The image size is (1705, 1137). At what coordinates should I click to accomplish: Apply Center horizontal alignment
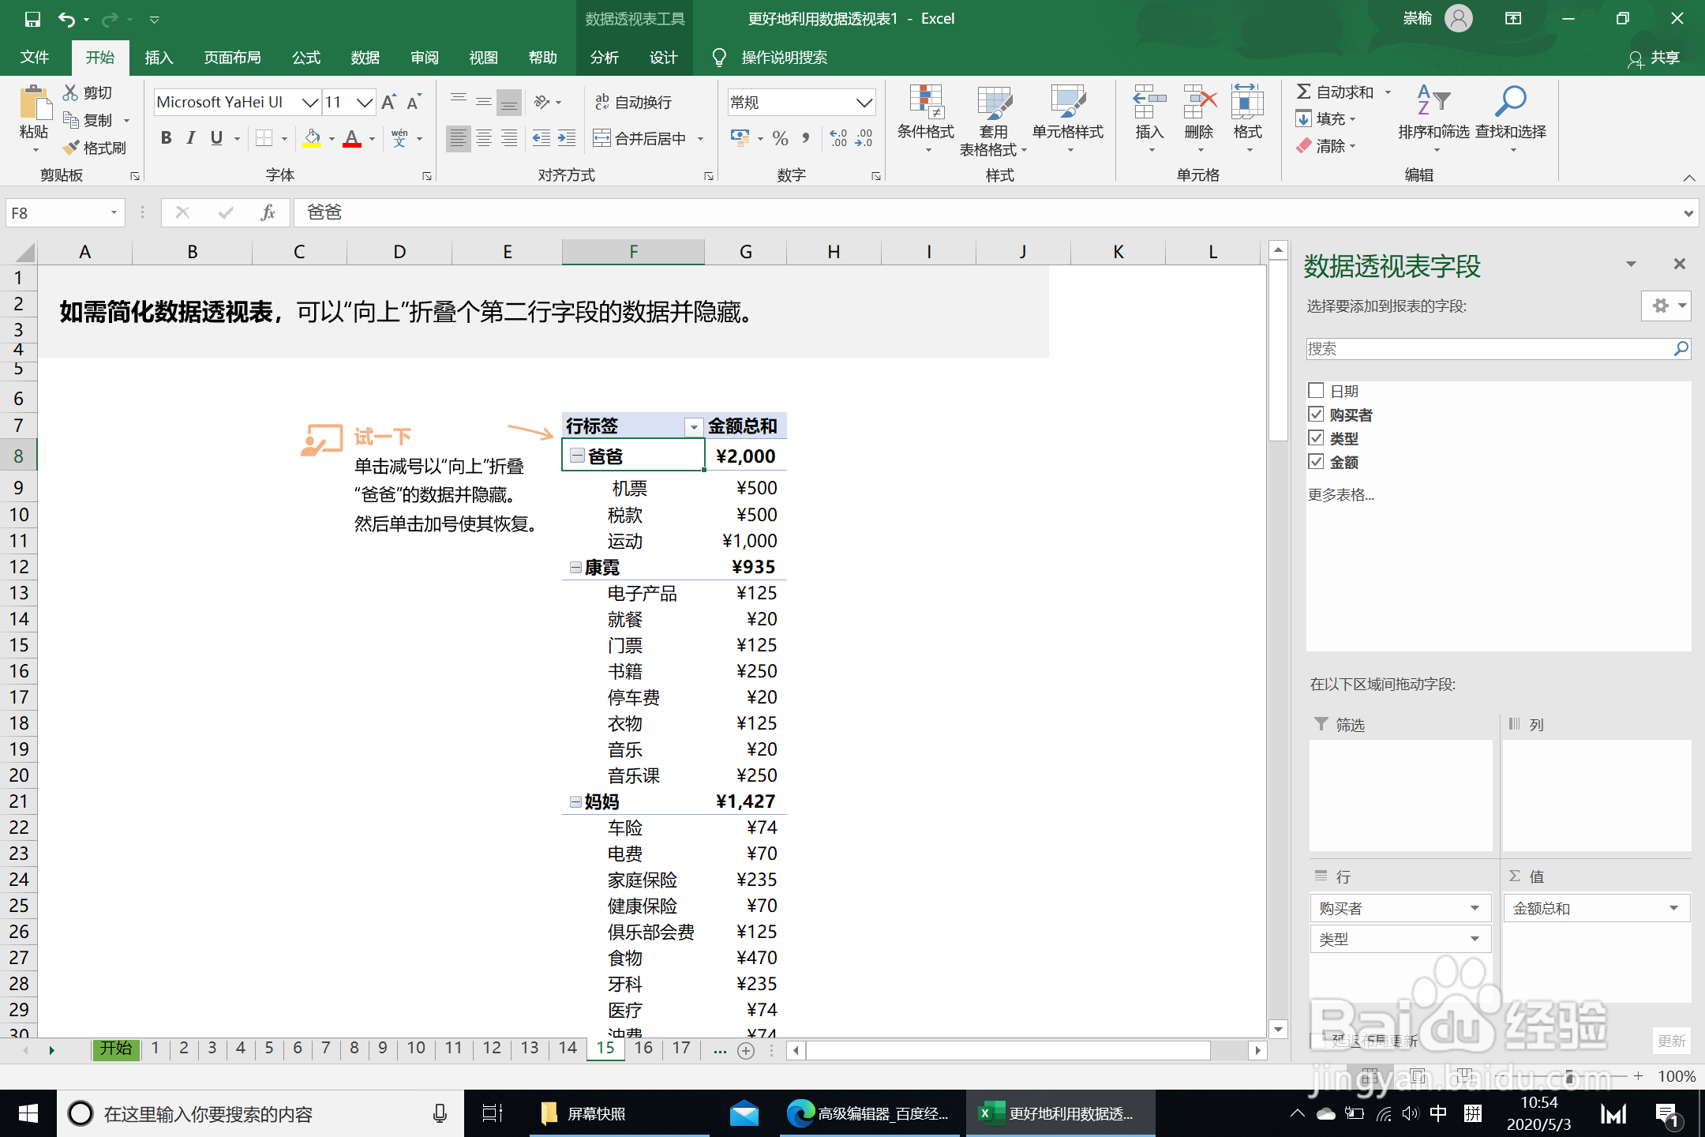(x=484, y=138)
